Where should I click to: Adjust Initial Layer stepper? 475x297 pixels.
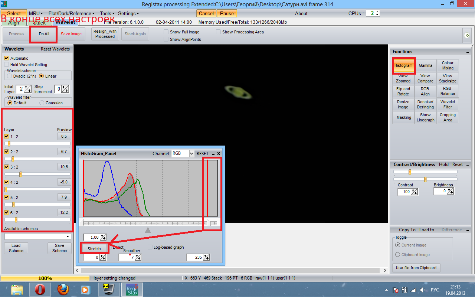(27, 89)
